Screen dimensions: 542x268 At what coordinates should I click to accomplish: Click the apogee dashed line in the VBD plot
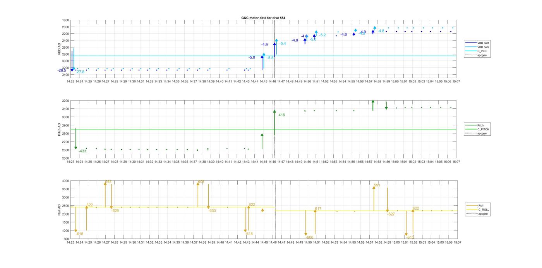pos(274,48)
